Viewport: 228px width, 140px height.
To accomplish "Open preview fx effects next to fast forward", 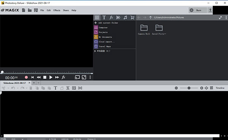I will point(63,77).
